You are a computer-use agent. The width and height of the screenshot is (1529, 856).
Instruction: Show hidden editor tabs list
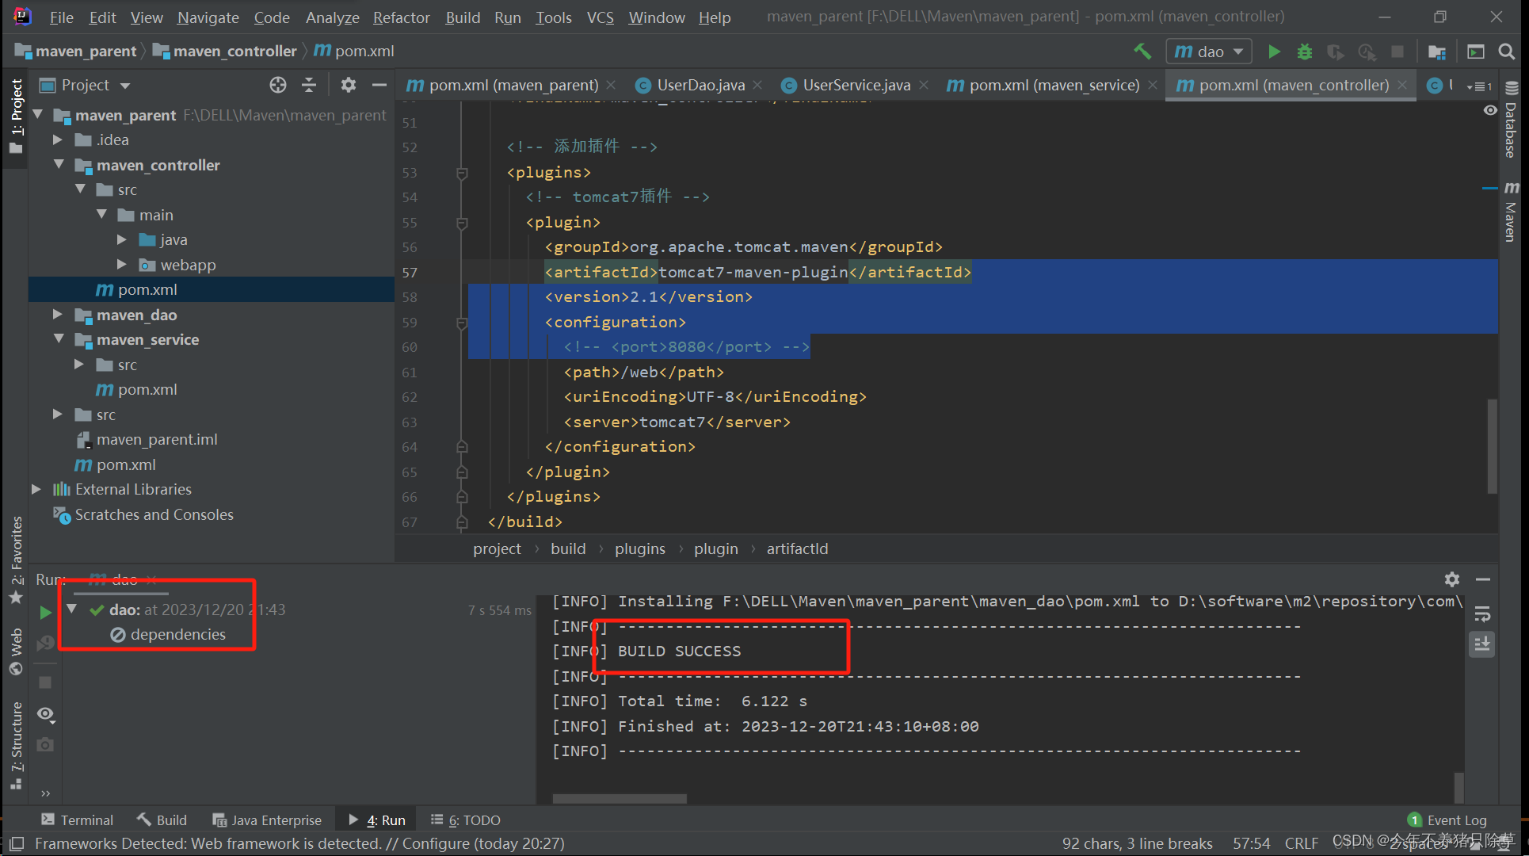click(1479, 86)
